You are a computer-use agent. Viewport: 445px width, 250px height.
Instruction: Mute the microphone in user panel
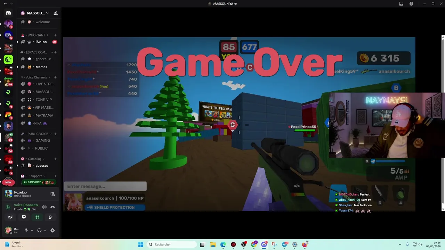pos(26,230)
